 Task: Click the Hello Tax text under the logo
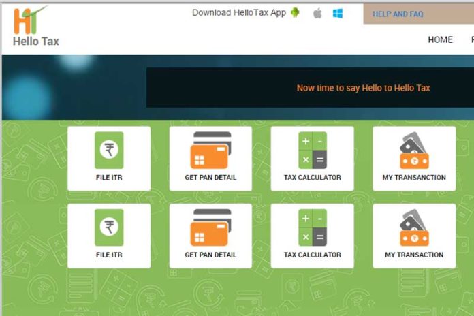[35, 41]
